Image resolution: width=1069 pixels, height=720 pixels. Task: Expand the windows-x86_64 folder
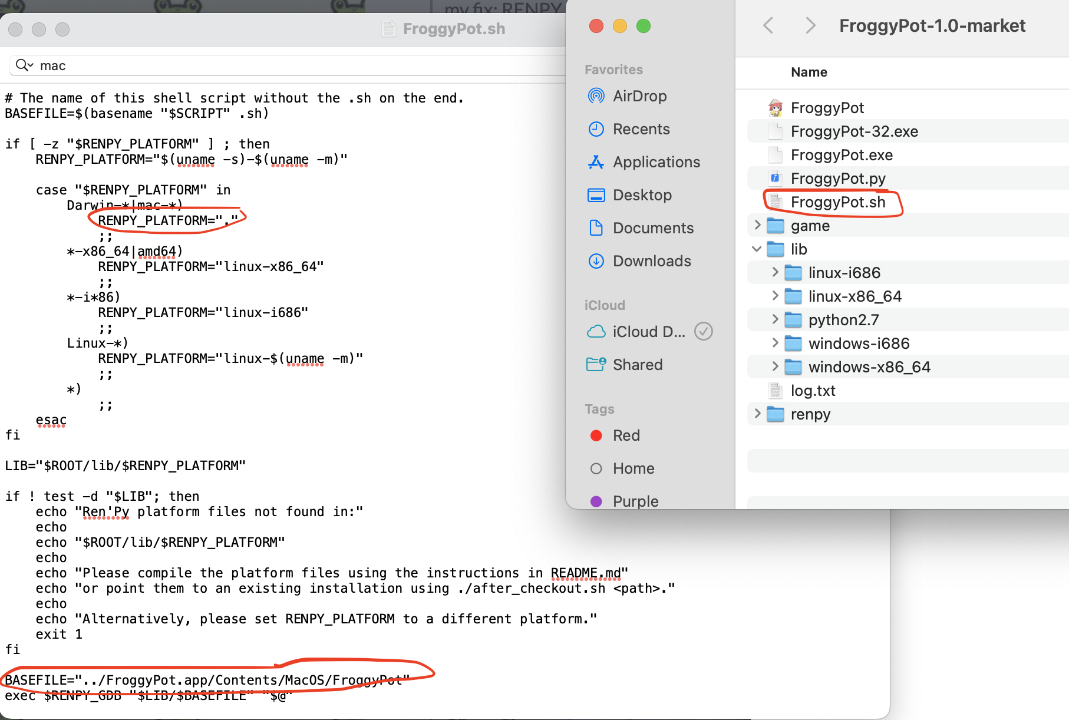point(775,367)
